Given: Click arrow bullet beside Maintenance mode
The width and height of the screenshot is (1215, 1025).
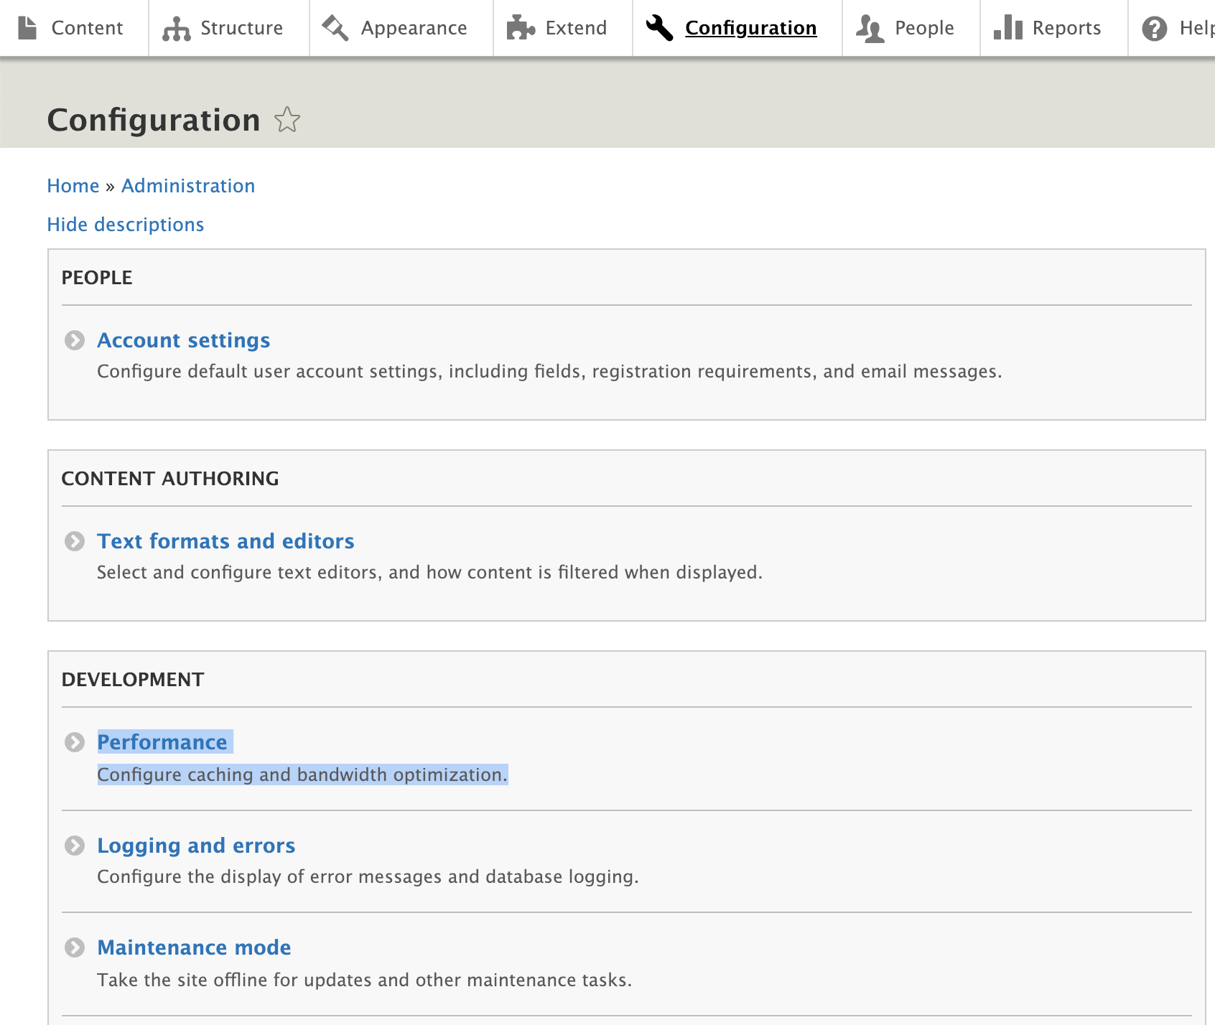Looking at the screenshot, I should [x=75, y=947].
